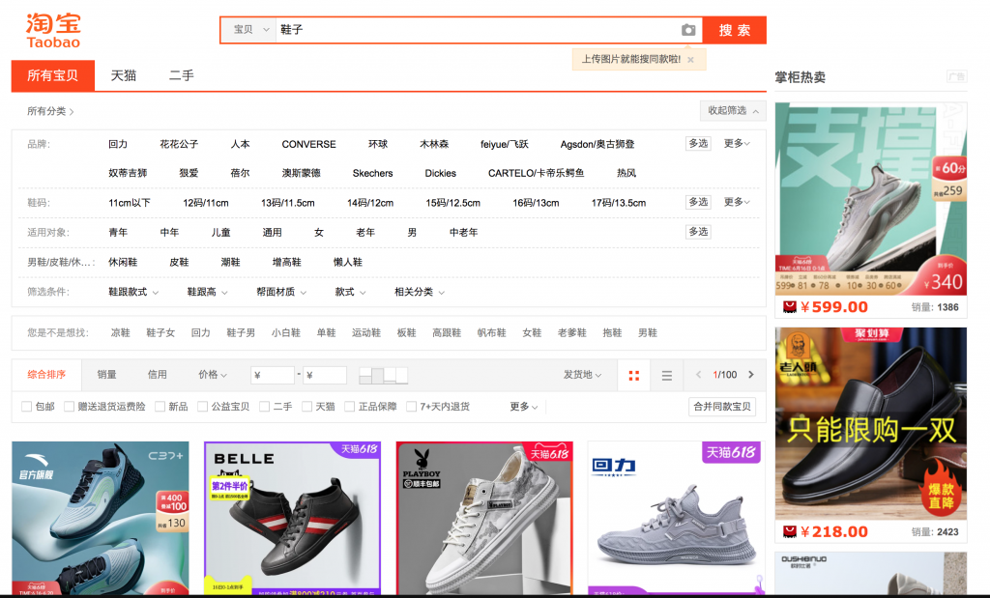
Task: Click the price distribution bar chart
Action: [383, 376]
